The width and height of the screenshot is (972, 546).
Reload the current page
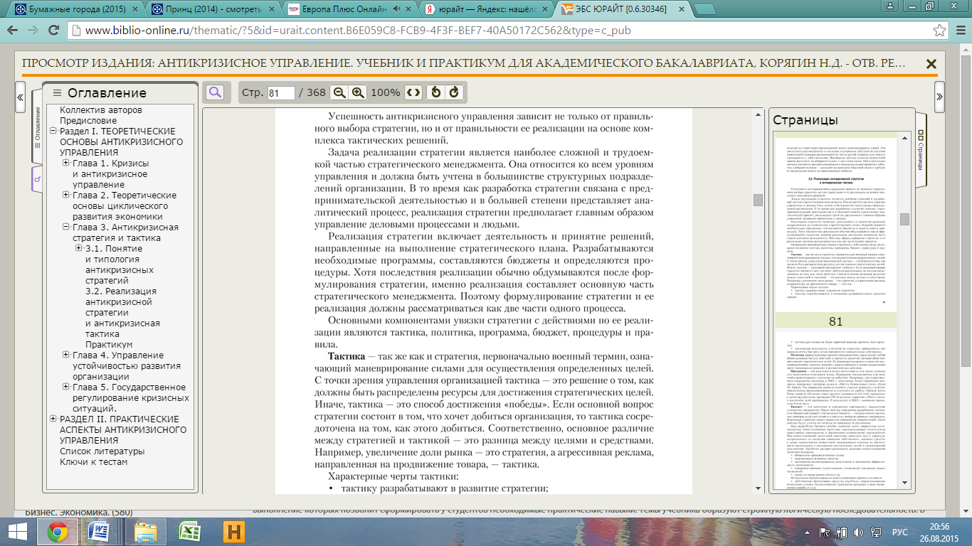(53, 31)
